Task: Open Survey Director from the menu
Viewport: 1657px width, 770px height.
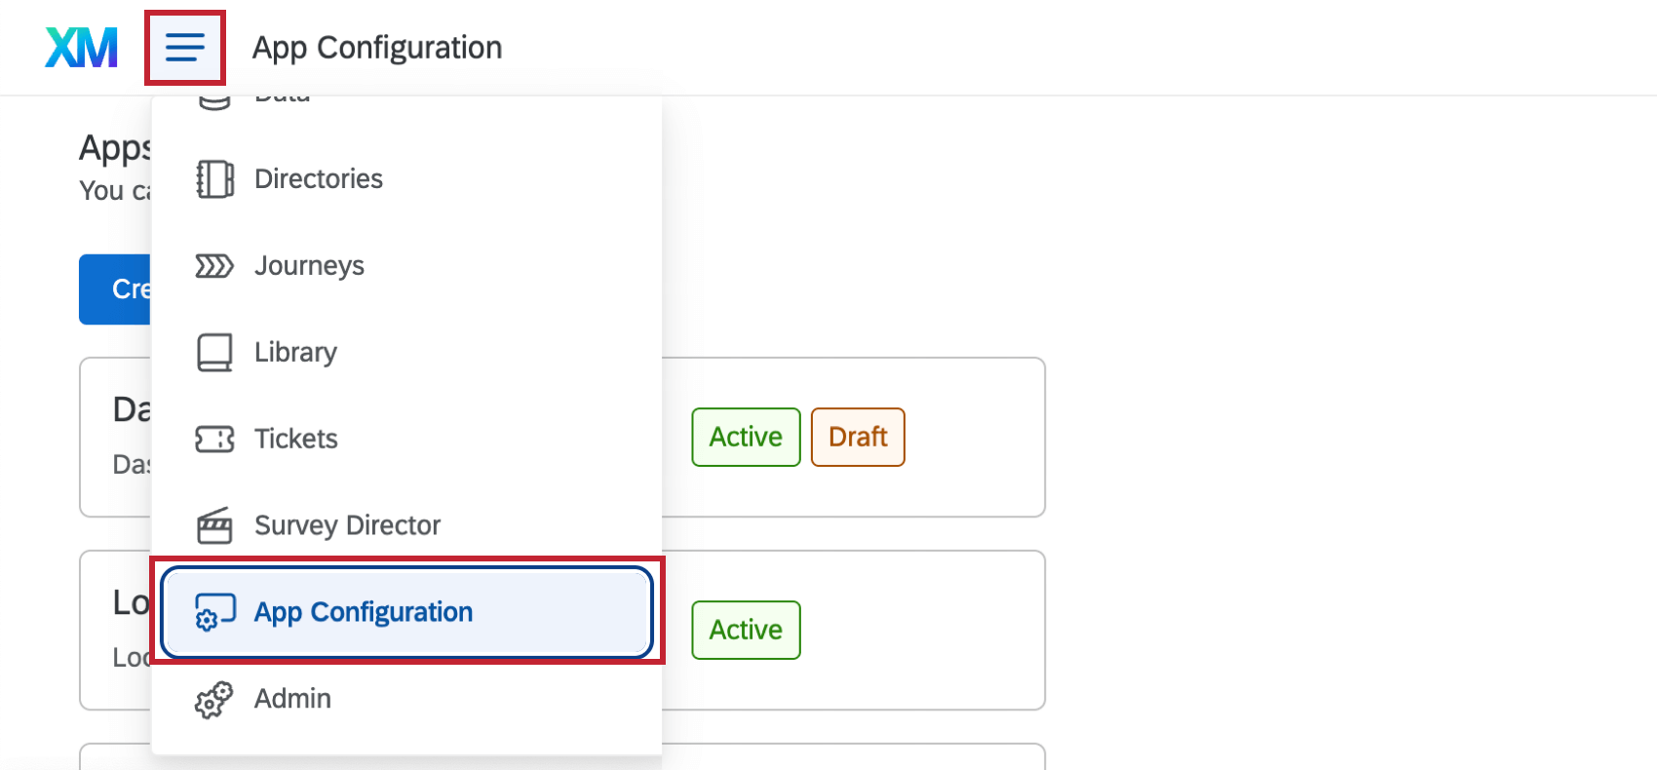Action: (x=347, y=525)
